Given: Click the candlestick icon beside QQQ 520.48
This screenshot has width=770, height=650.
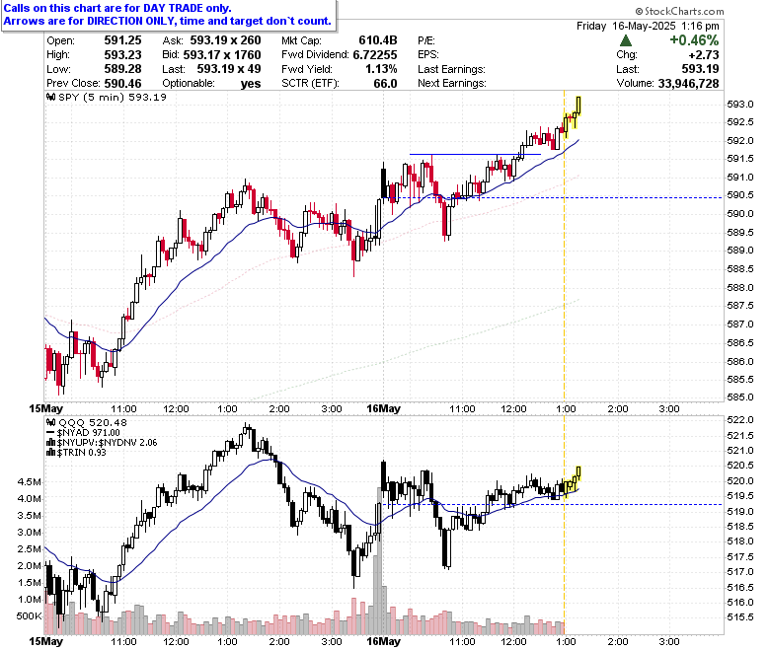Looking at the screenshot, I should point(50,422).
